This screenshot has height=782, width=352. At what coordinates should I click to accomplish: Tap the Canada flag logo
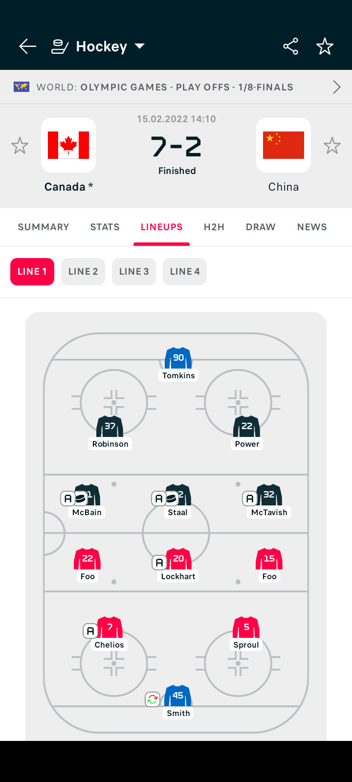68,145
